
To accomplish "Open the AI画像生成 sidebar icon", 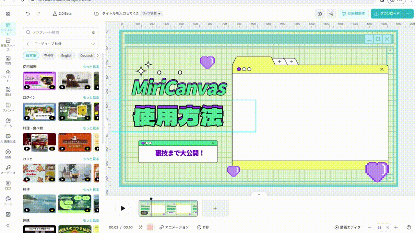I will point(8,139).
